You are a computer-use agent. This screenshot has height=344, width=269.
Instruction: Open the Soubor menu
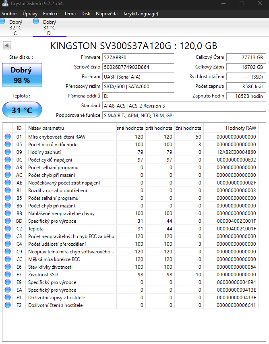click(9, 14)
